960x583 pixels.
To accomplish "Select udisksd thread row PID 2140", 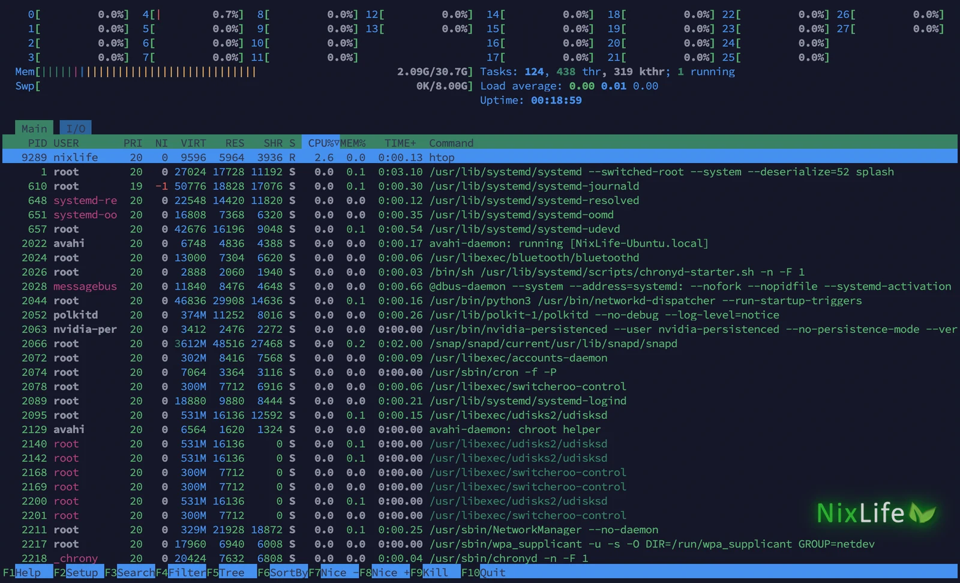I will [480, 444].
